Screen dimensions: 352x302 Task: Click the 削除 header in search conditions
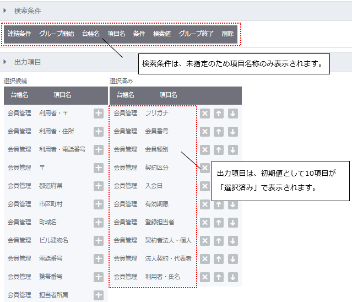(x=228, y=34)
